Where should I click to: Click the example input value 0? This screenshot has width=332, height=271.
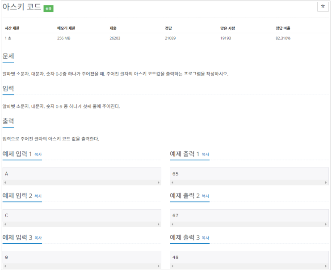point(6,258)
